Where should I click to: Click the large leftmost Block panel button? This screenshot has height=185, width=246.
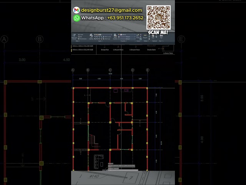tap(74, 37)
